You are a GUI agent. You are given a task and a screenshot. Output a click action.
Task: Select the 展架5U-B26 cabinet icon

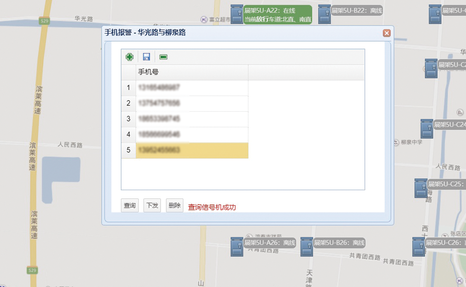(306, 247)
